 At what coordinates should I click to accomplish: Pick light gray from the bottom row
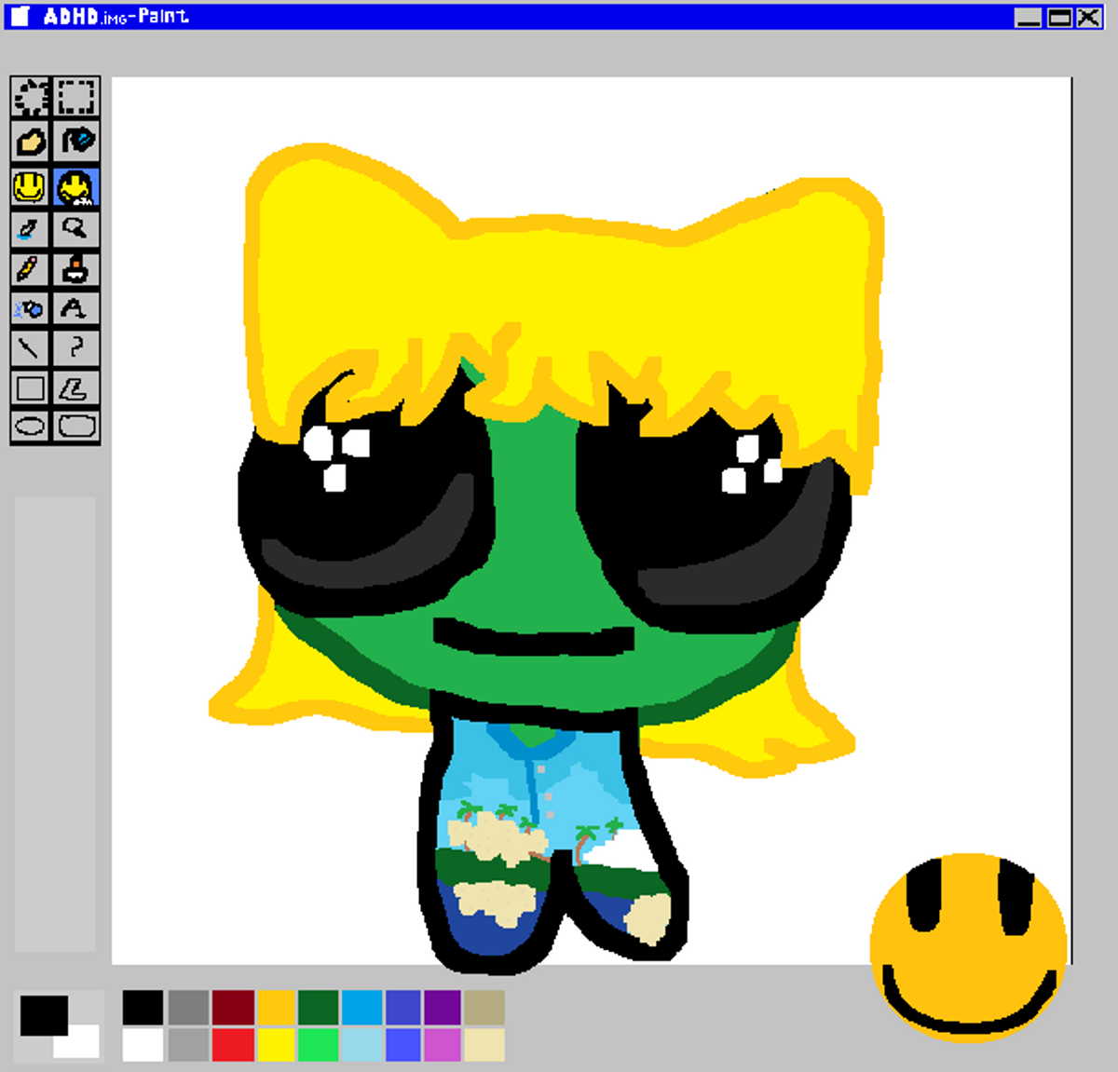pos(188,1045)
